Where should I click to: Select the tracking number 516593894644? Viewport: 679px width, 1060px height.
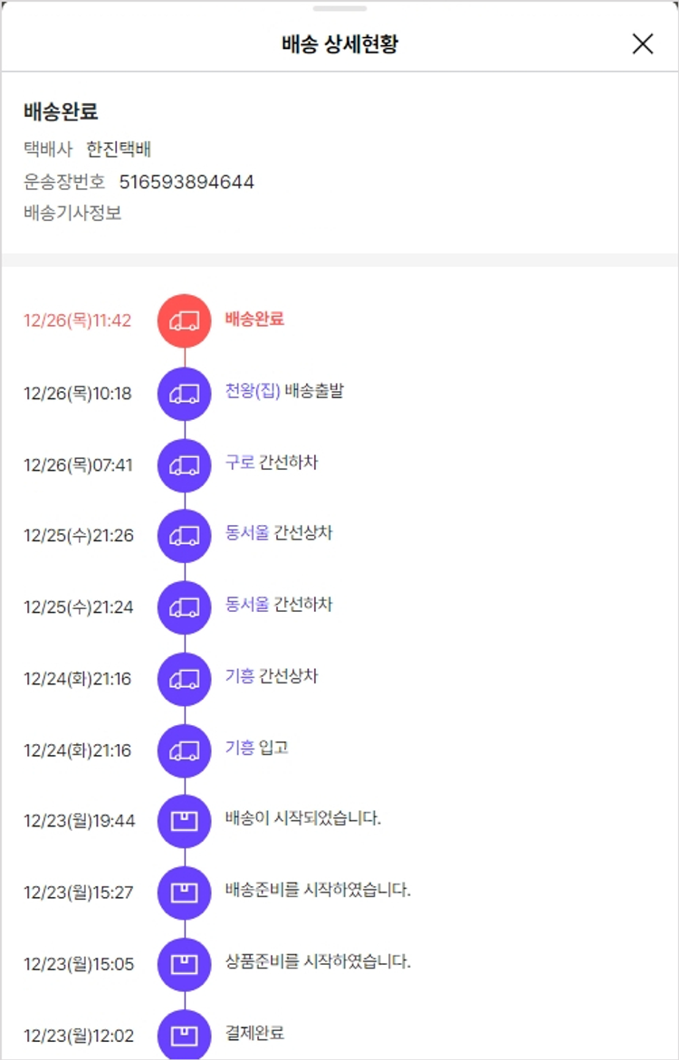tap(186, 182)
